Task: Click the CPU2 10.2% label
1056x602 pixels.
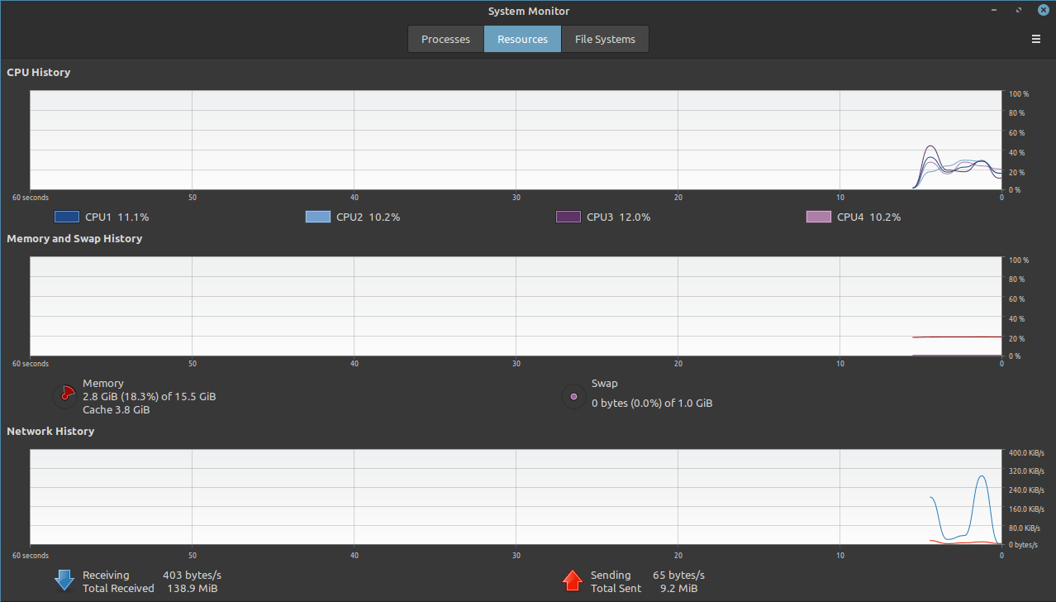Action: pos(369,217)
